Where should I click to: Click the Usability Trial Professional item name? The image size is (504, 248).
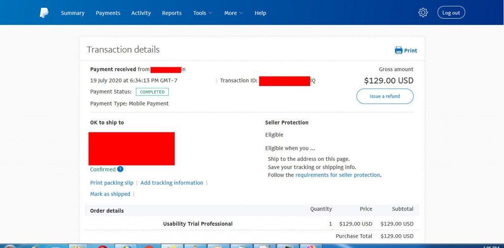(x=198, y=224)
